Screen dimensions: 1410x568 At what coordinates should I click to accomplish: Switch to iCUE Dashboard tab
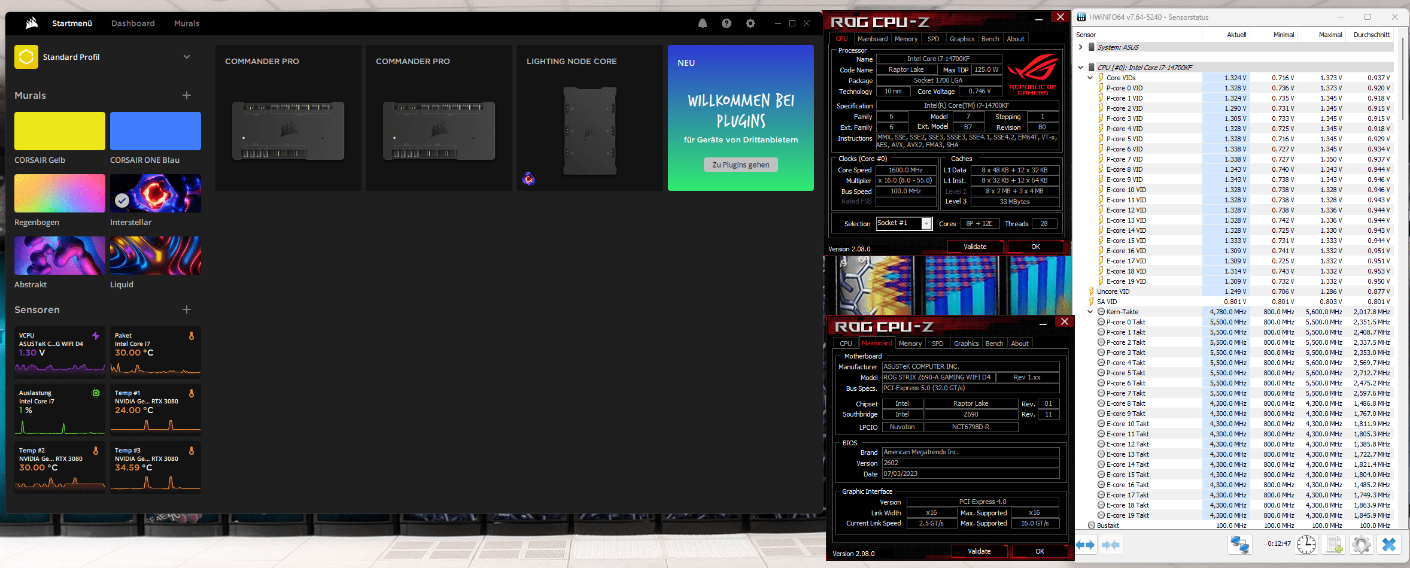(133, 23)
